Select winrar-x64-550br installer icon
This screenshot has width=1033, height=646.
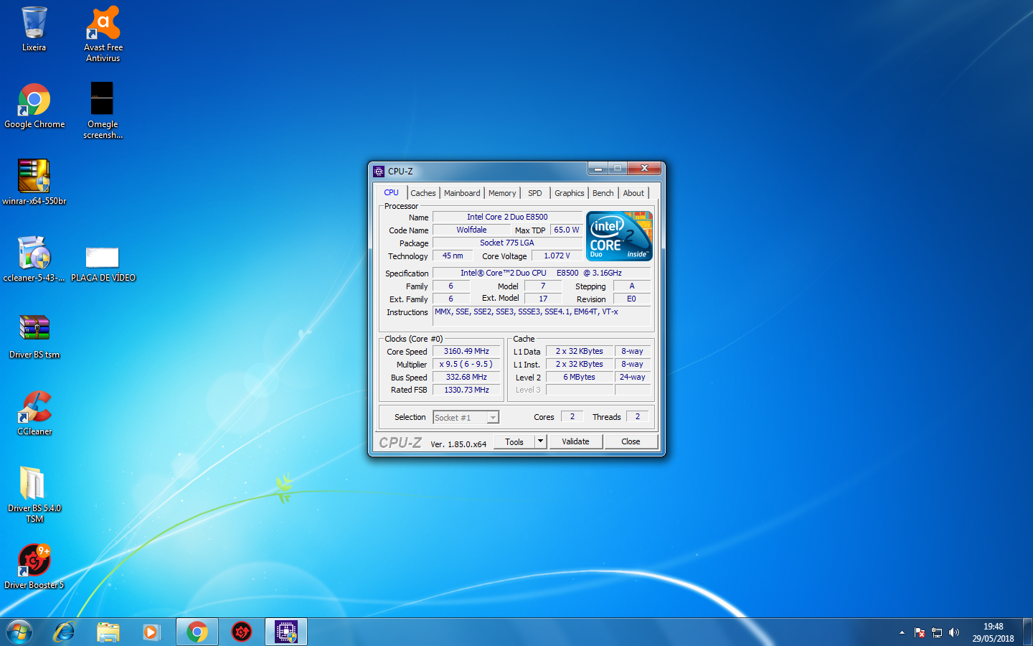pos(34,182)
